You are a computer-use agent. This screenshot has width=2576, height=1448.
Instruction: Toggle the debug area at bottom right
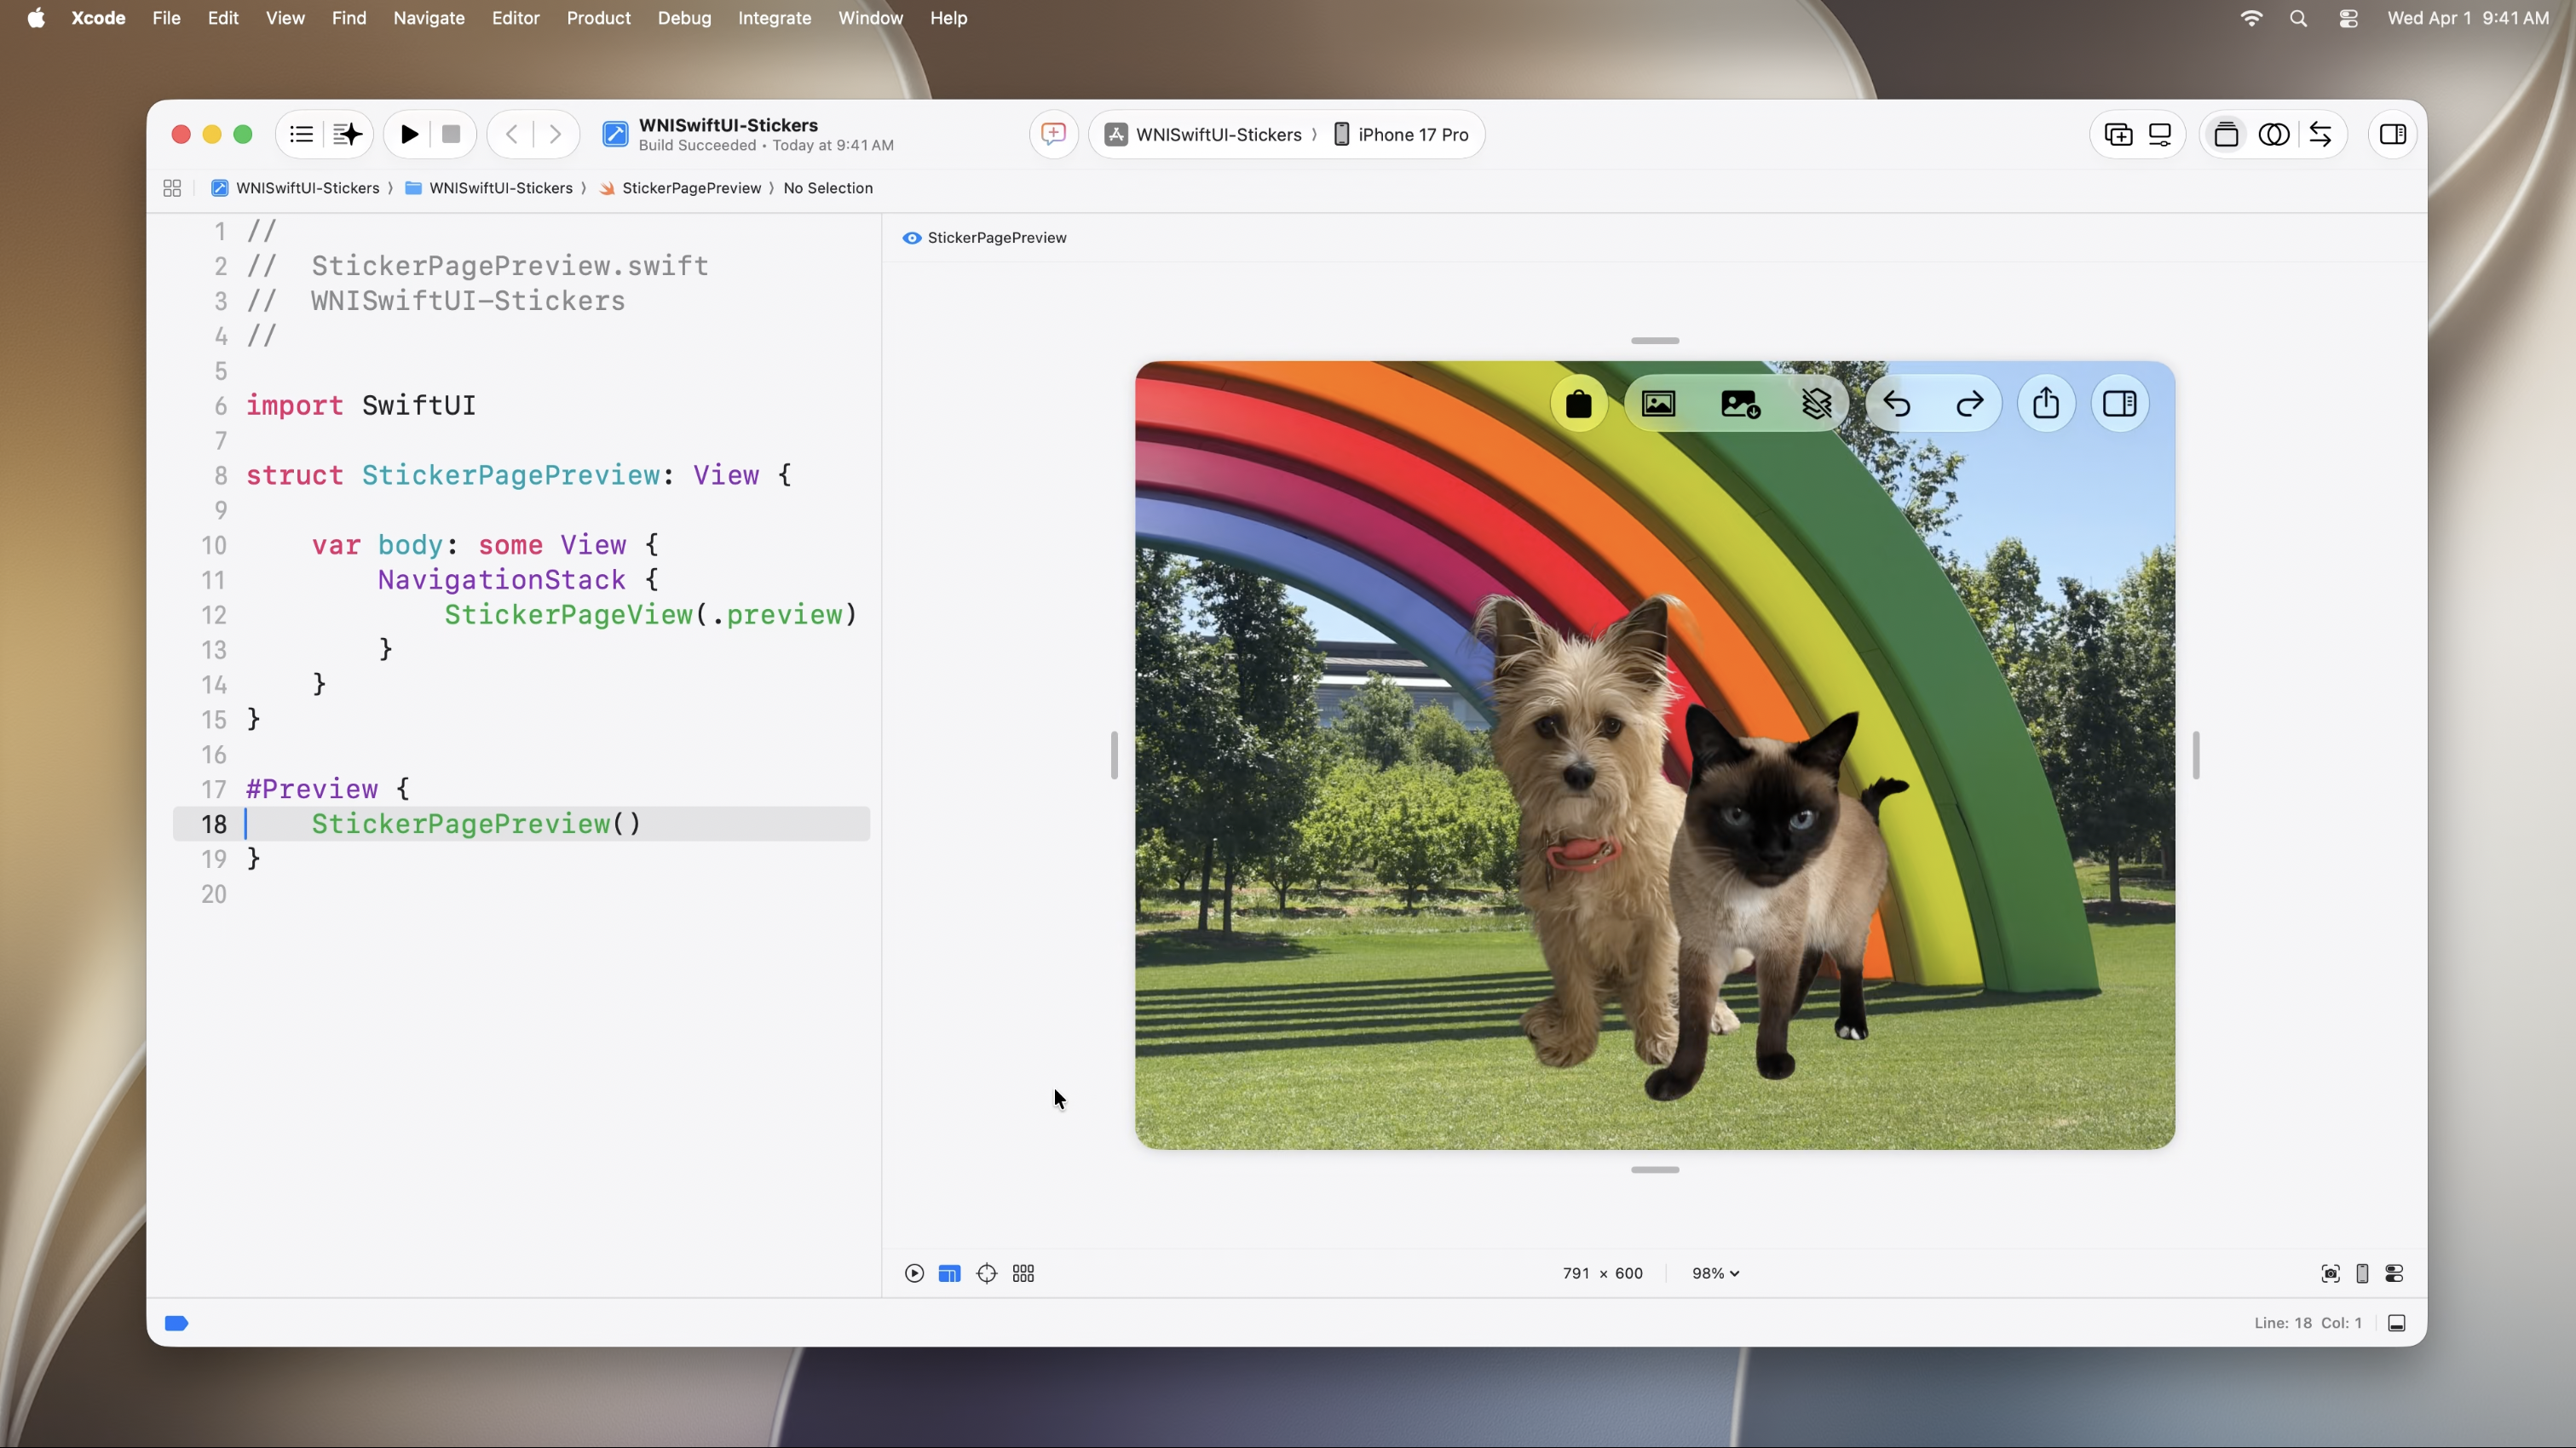2397,1323
